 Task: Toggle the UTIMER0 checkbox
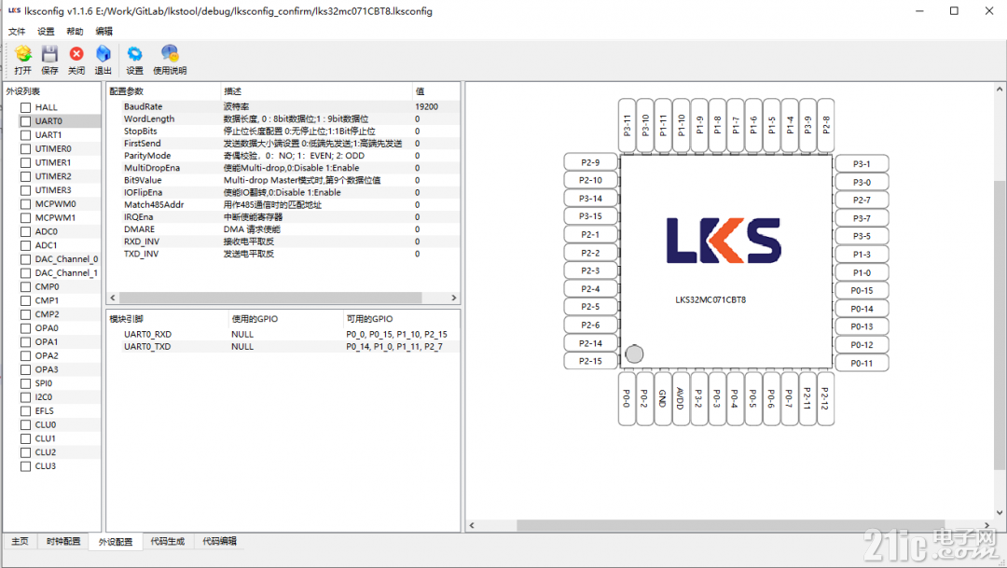coord(26,149)
